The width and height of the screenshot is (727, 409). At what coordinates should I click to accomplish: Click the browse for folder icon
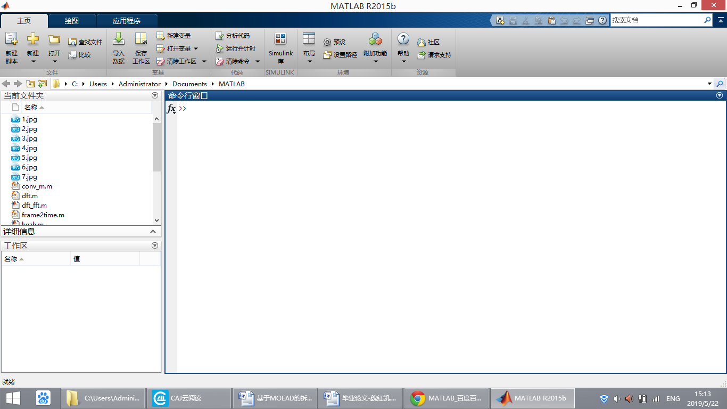click(x=43, y=84)
